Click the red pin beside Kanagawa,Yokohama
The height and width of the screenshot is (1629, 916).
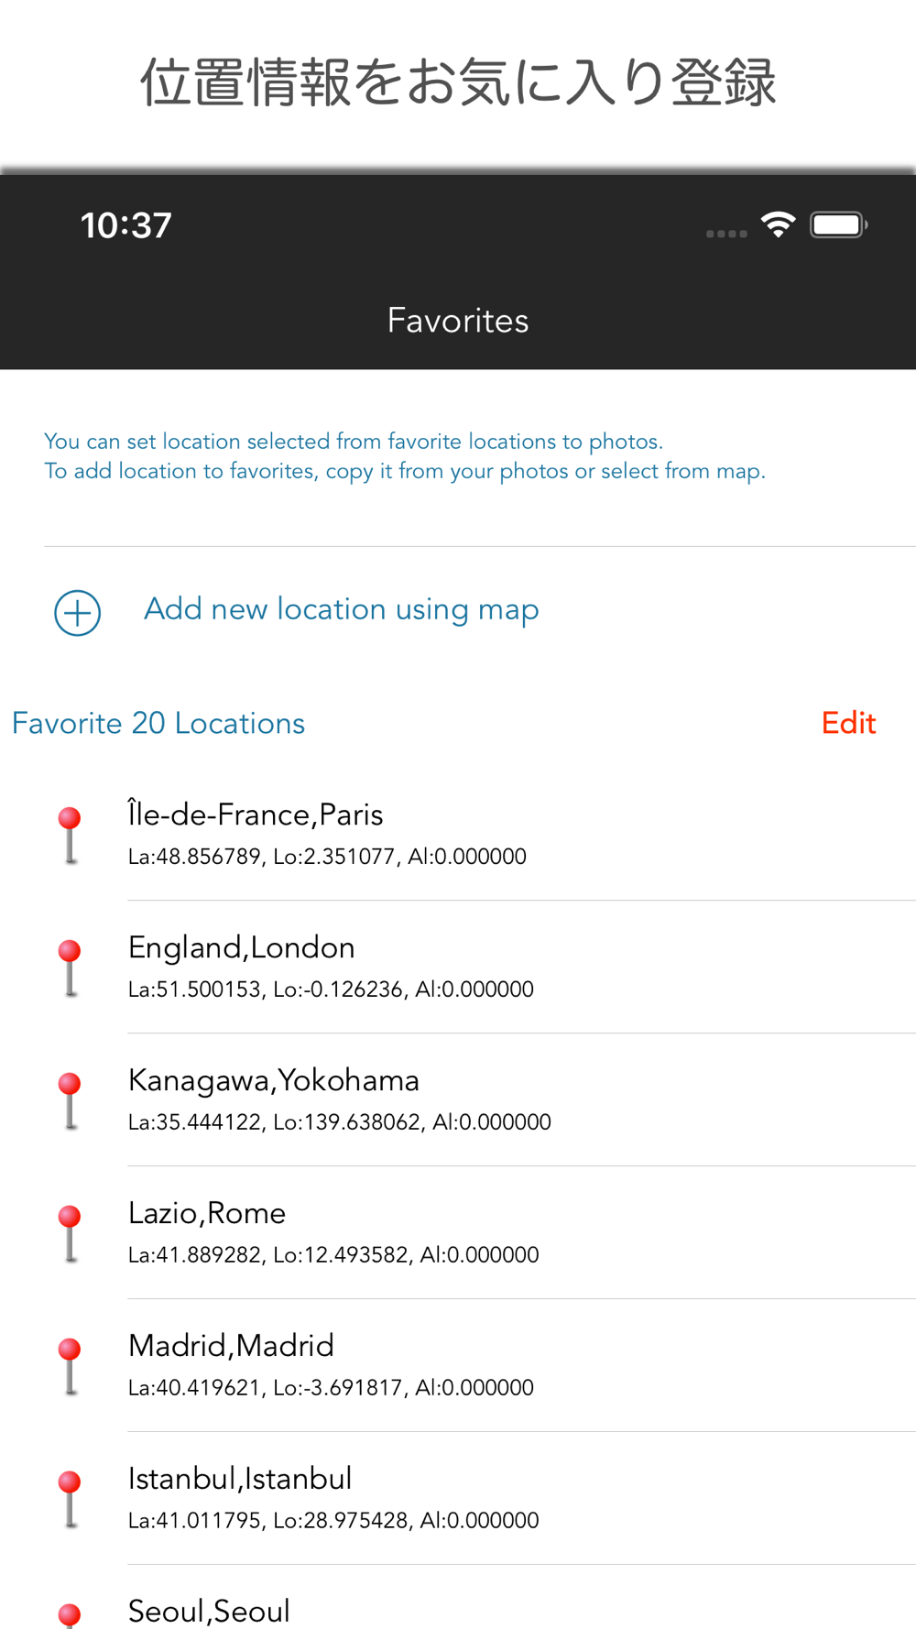[x=70, y=1099]
